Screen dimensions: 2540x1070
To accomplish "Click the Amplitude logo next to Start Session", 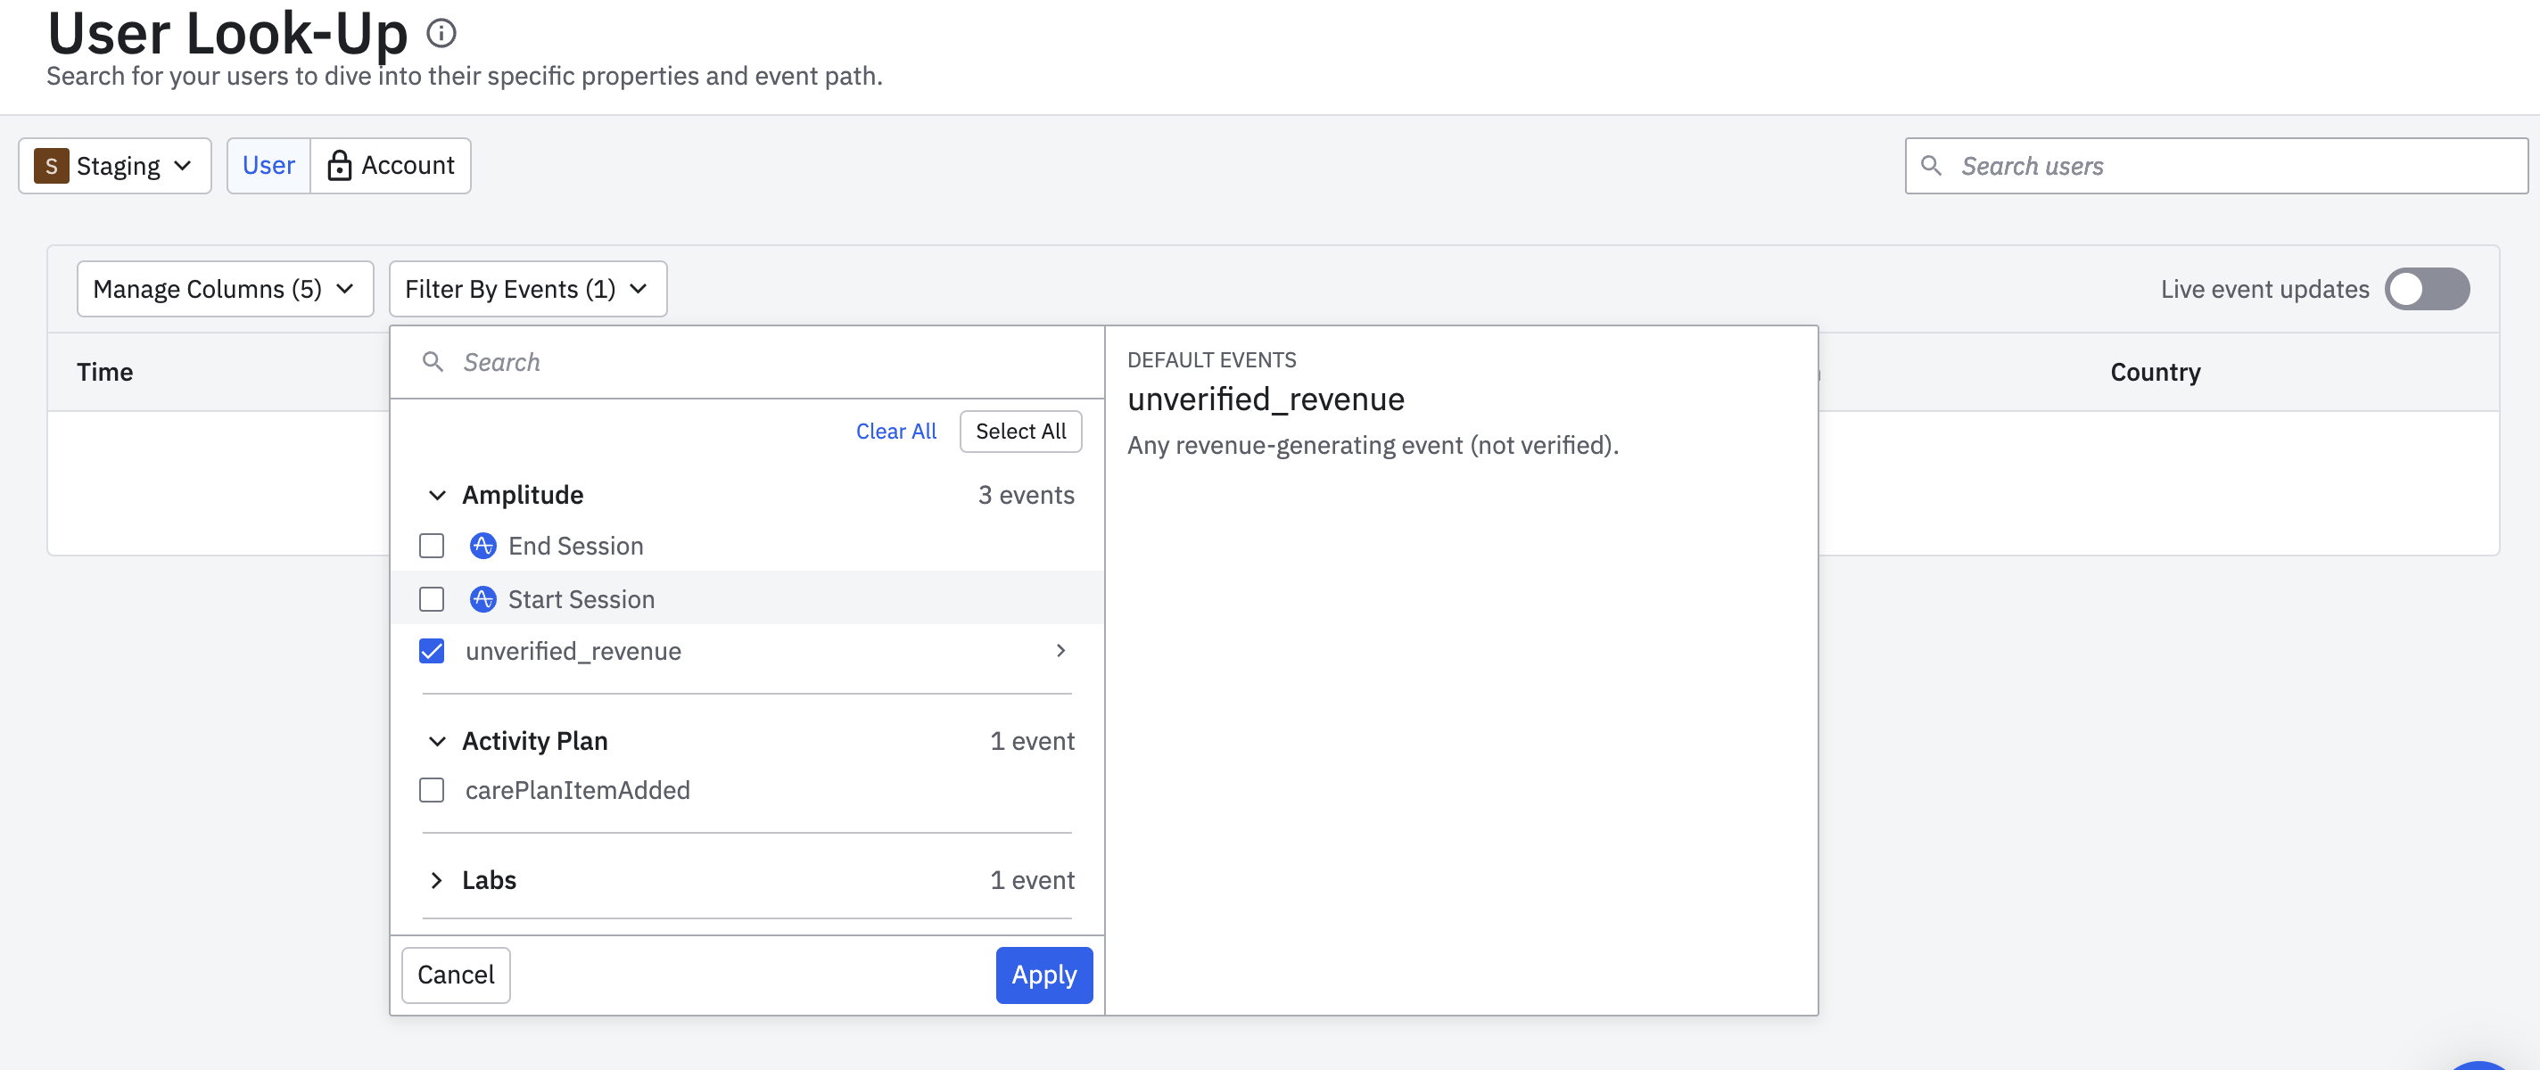I will (x=482, y=598).
